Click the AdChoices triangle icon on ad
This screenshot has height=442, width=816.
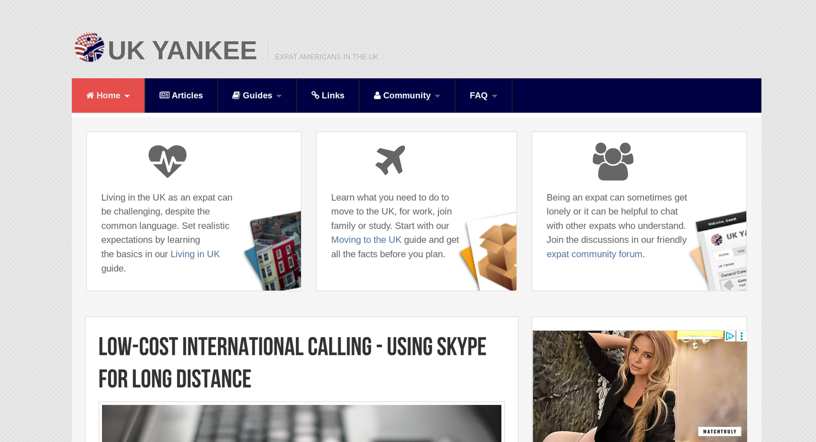pyautogui.click(x=730, y=336)
